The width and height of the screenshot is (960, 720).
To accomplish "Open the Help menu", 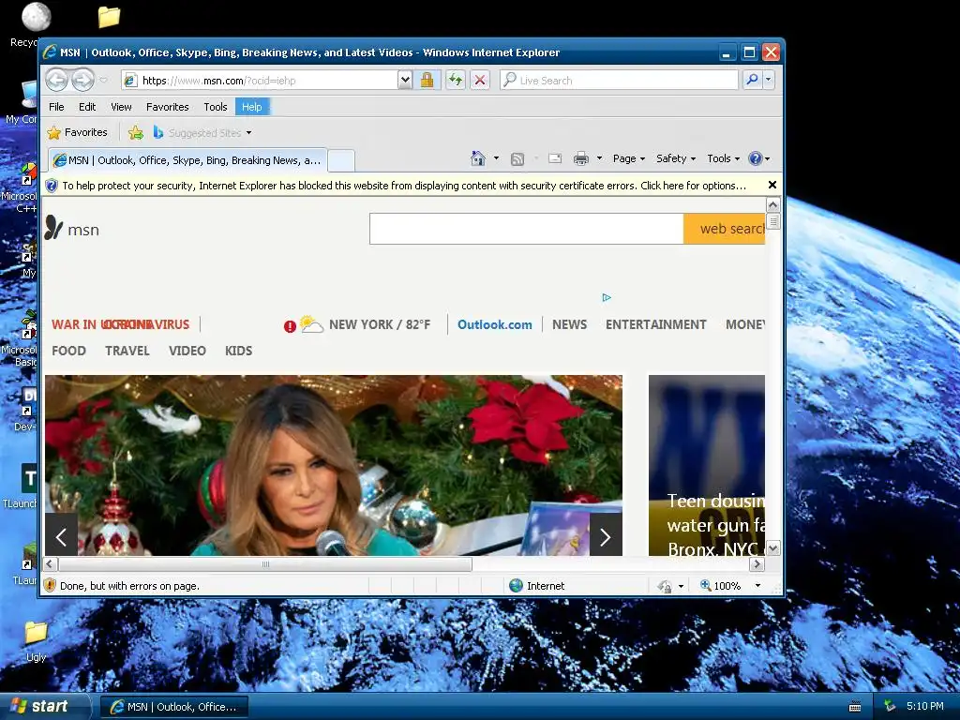I will pos(251,107).
